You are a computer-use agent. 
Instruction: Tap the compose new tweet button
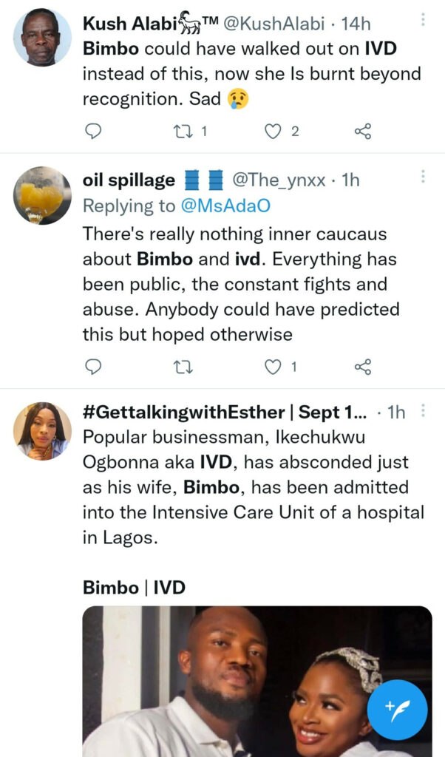click(x=397, y=710)
